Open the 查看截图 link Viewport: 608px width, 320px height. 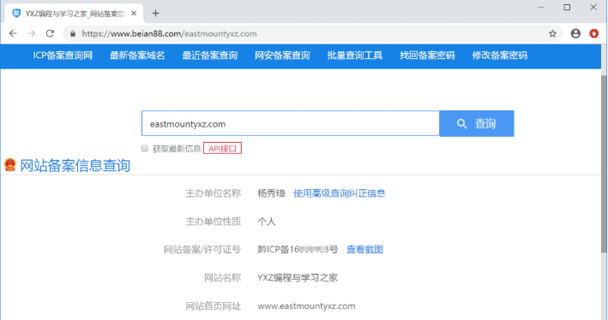pyautogui.click(x=364, y=250)
